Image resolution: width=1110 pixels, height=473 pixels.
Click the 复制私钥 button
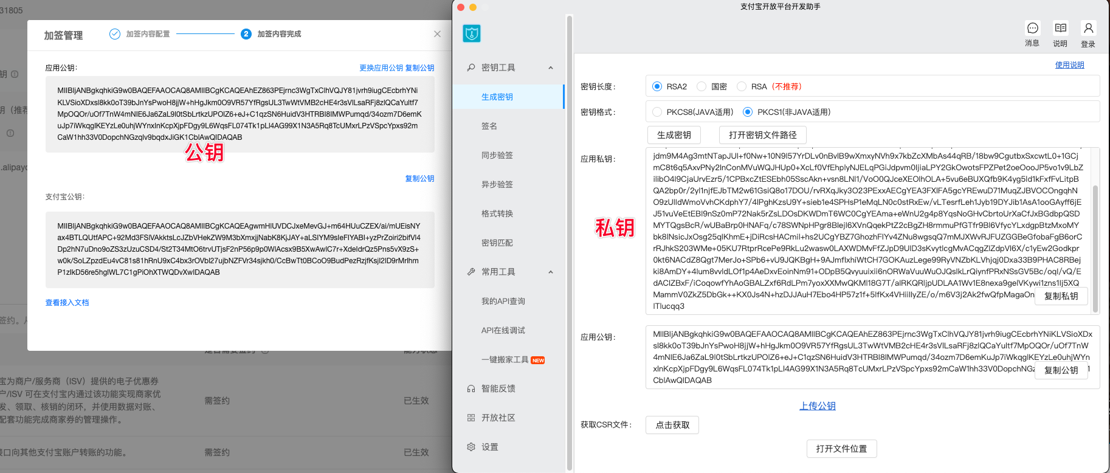coord(1061,296)
